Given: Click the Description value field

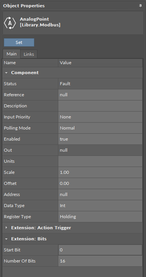Looking at the screenshot, I should (100, 106).
